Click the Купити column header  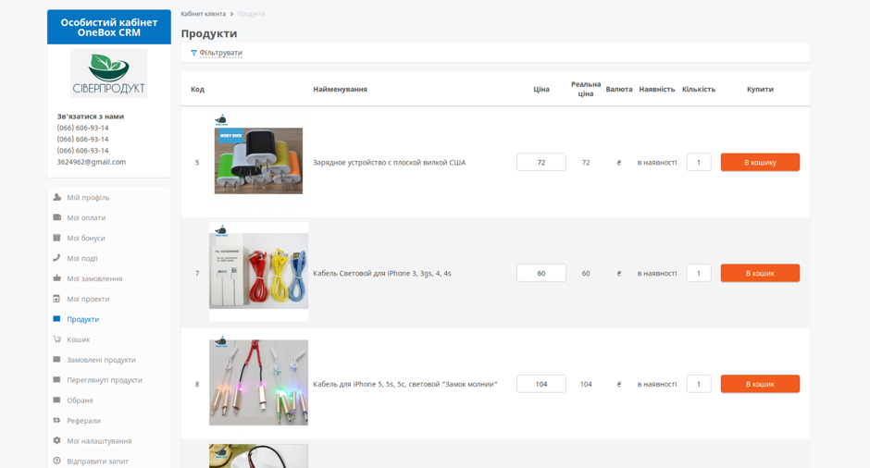pos(760,90)
